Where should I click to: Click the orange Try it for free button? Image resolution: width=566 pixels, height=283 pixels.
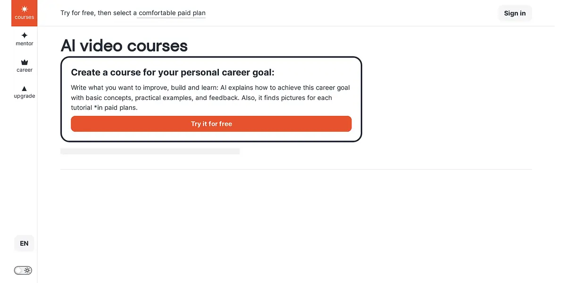(x=211, y=124)
